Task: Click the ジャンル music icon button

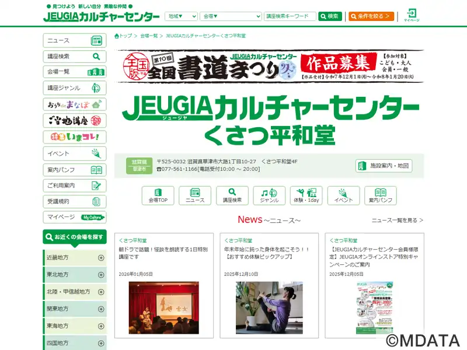Action: click(x=269, y=195)
